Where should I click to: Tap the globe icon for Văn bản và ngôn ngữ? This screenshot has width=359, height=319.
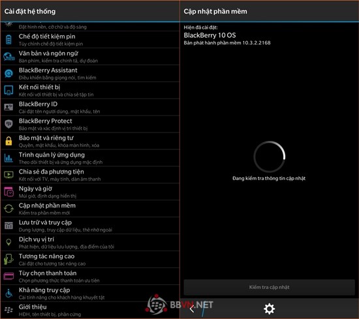8,57
